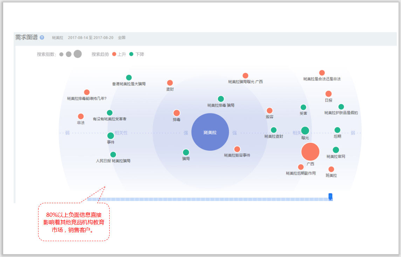401x257 pixels.
Task: Click the 全国 region label
Action: click(x=122, y=38)
